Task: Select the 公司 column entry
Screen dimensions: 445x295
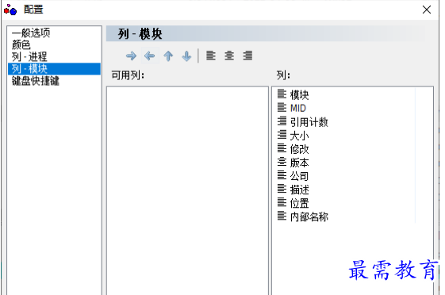Action: (299, 176)
